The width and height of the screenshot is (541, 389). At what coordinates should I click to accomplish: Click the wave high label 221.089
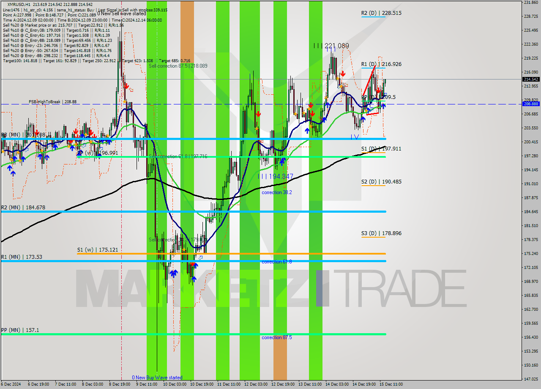pyautogui.click(x=331, y=46)
